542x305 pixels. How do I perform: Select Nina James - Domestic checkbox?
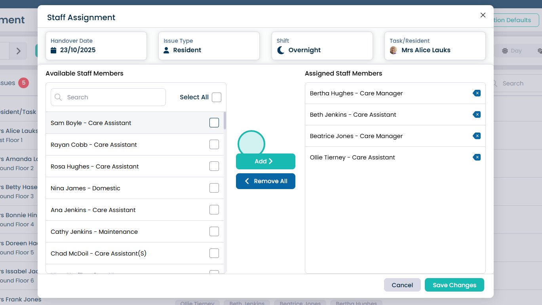pyautogui.click(x=214, y=188)
